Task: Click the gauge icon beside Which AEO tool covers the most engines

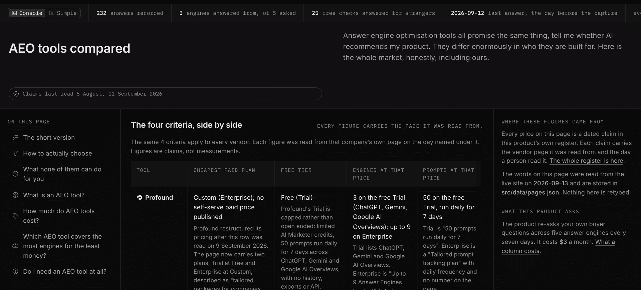Action: [15, 246]
